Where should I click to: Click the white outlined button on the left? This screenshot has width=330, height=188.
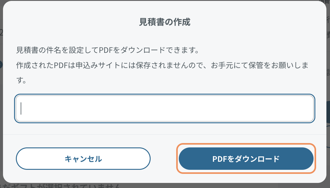click(x=83, y=158)
